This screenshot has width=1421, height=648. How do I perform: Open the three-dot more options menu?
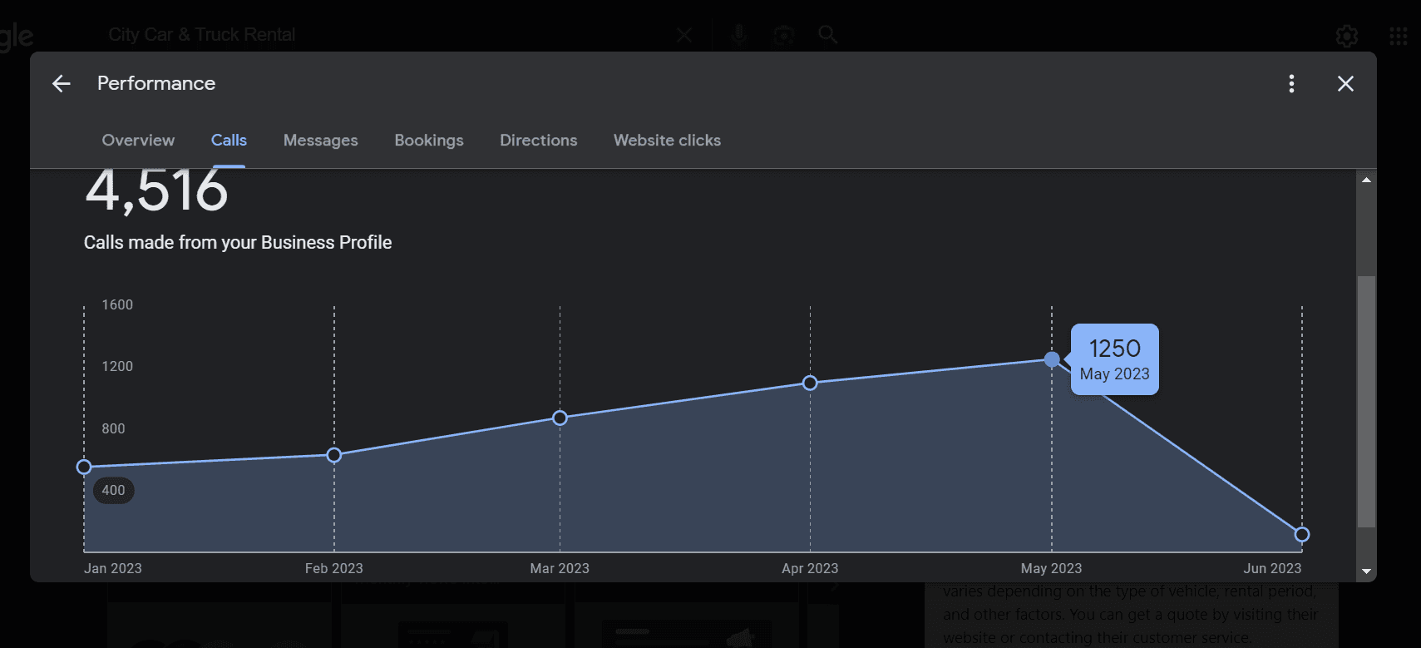tap(1291, 83)
